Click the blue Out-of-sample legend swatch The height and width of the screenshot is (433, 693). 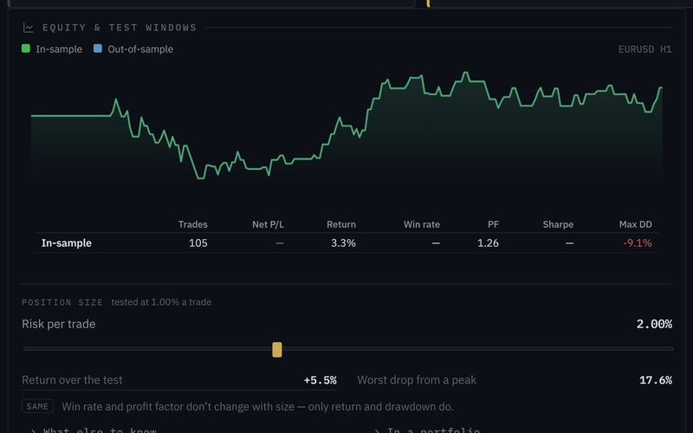(x=98, y=48)
